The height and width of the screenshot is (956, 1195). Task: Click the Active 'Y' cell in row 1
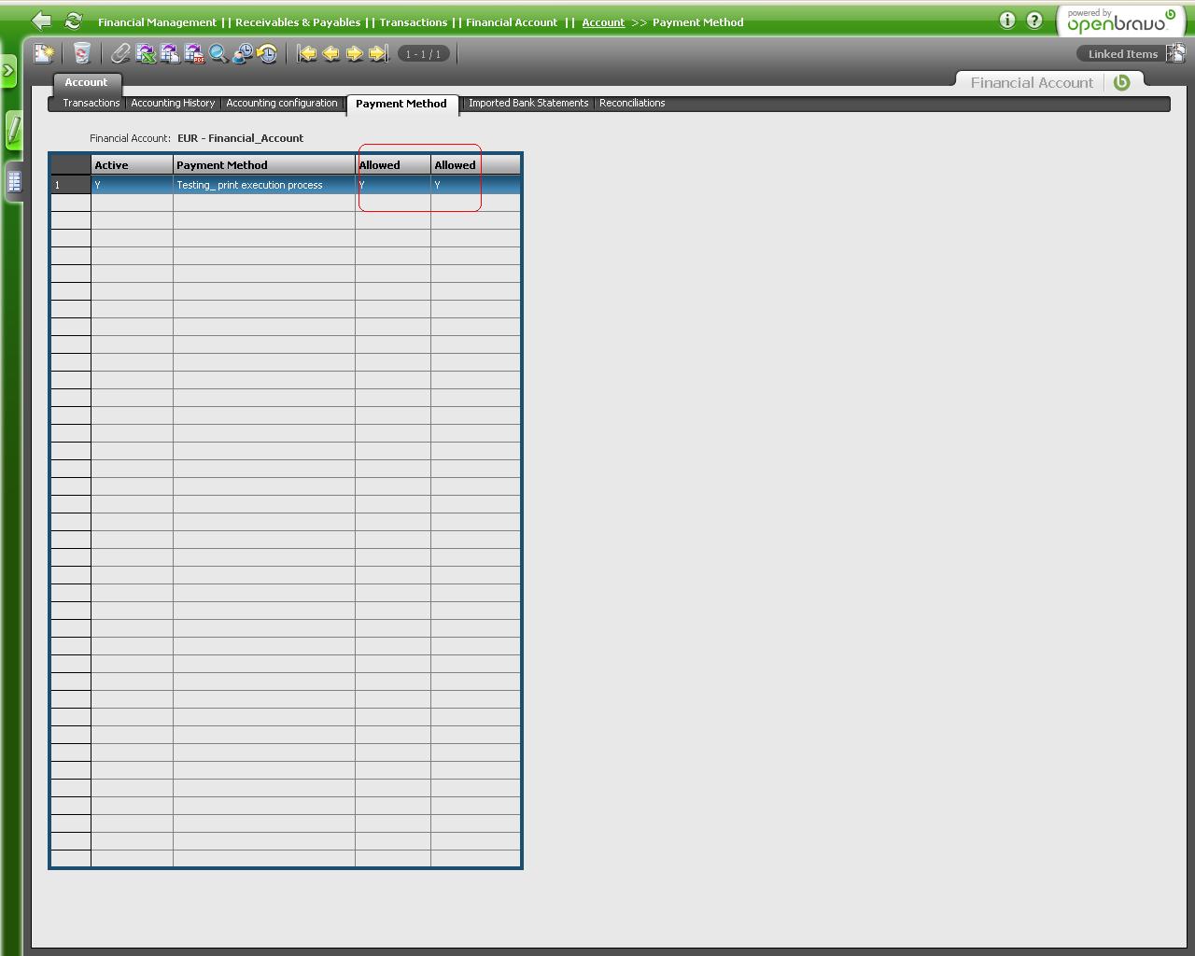tap(132, 185)
